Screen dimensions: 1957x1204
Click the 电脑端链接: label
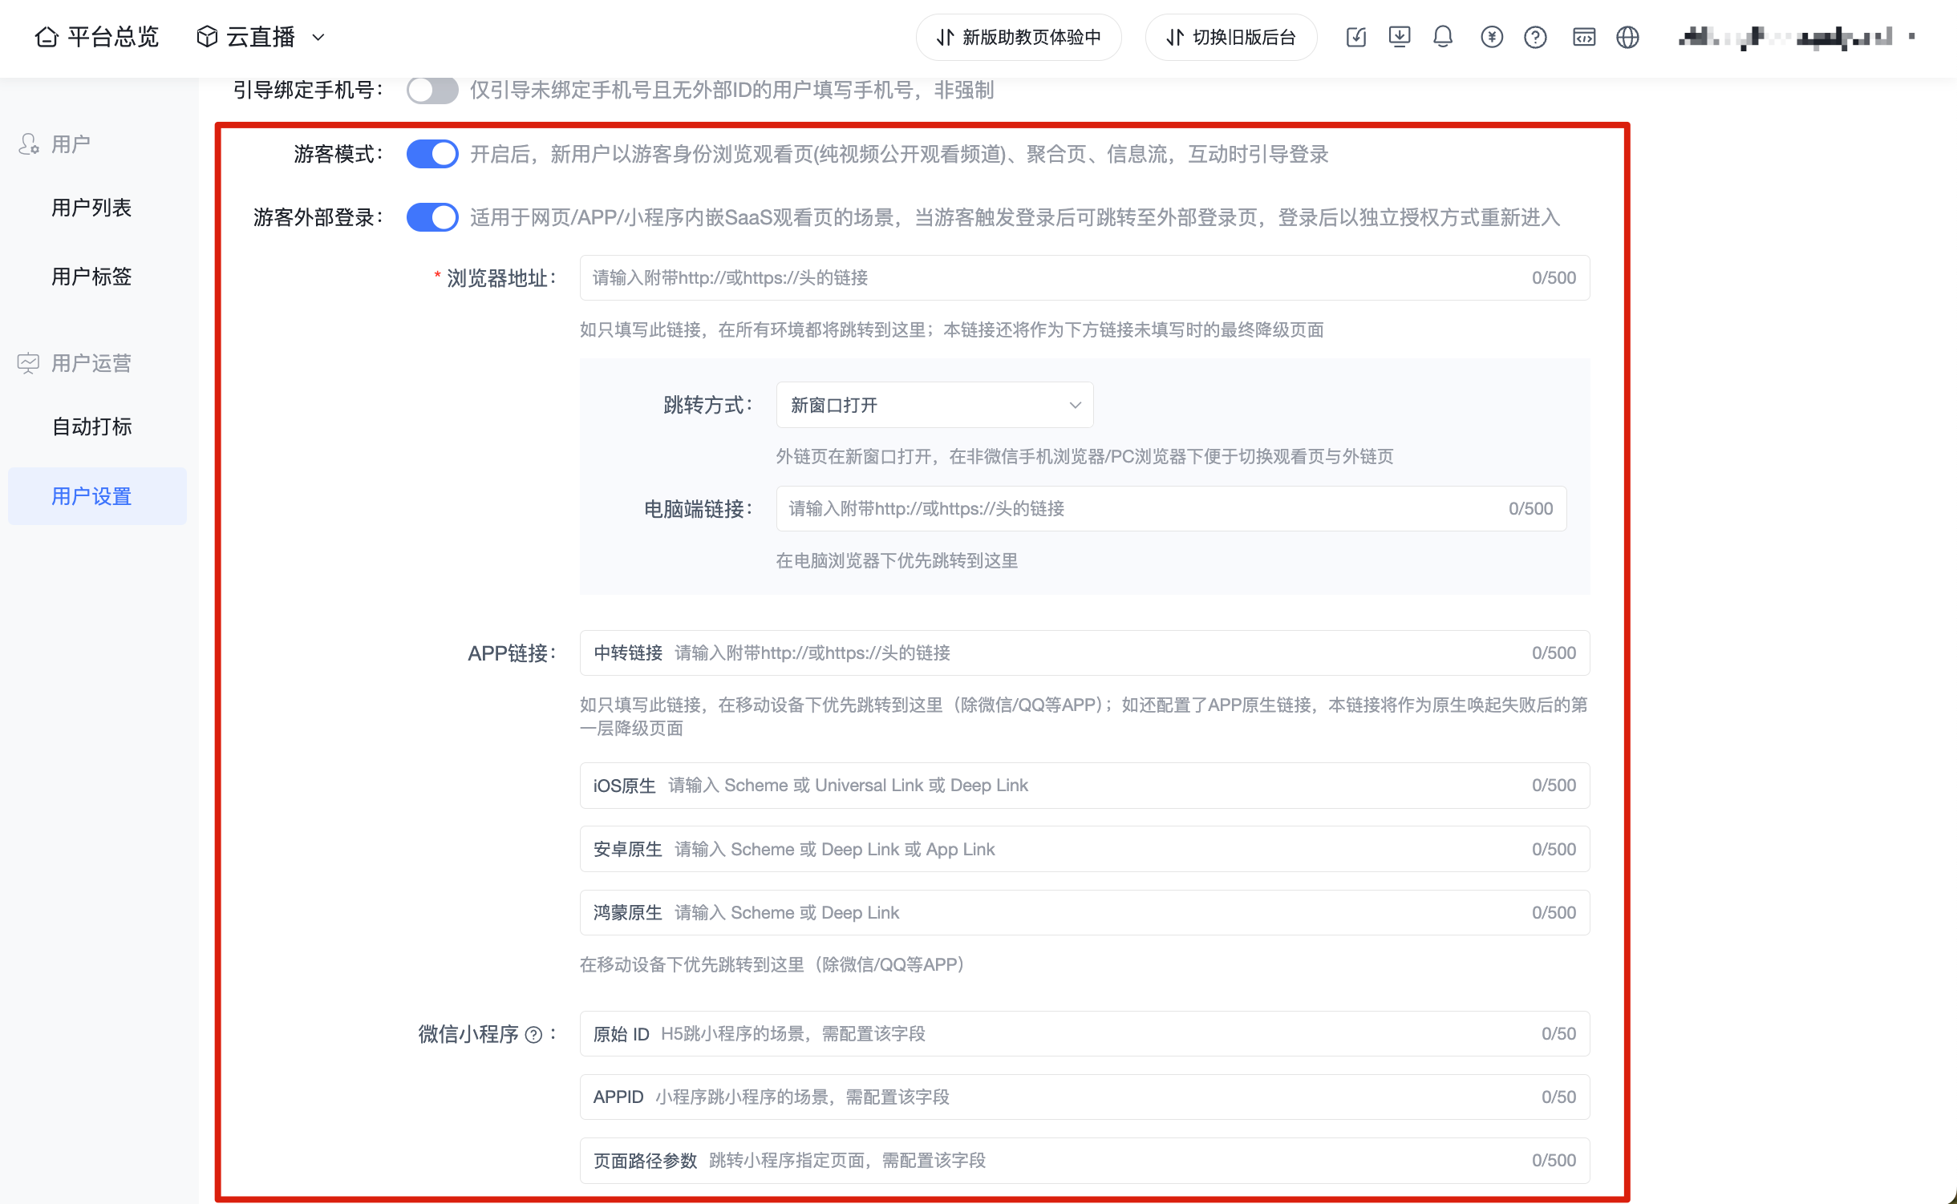(699, 509)
